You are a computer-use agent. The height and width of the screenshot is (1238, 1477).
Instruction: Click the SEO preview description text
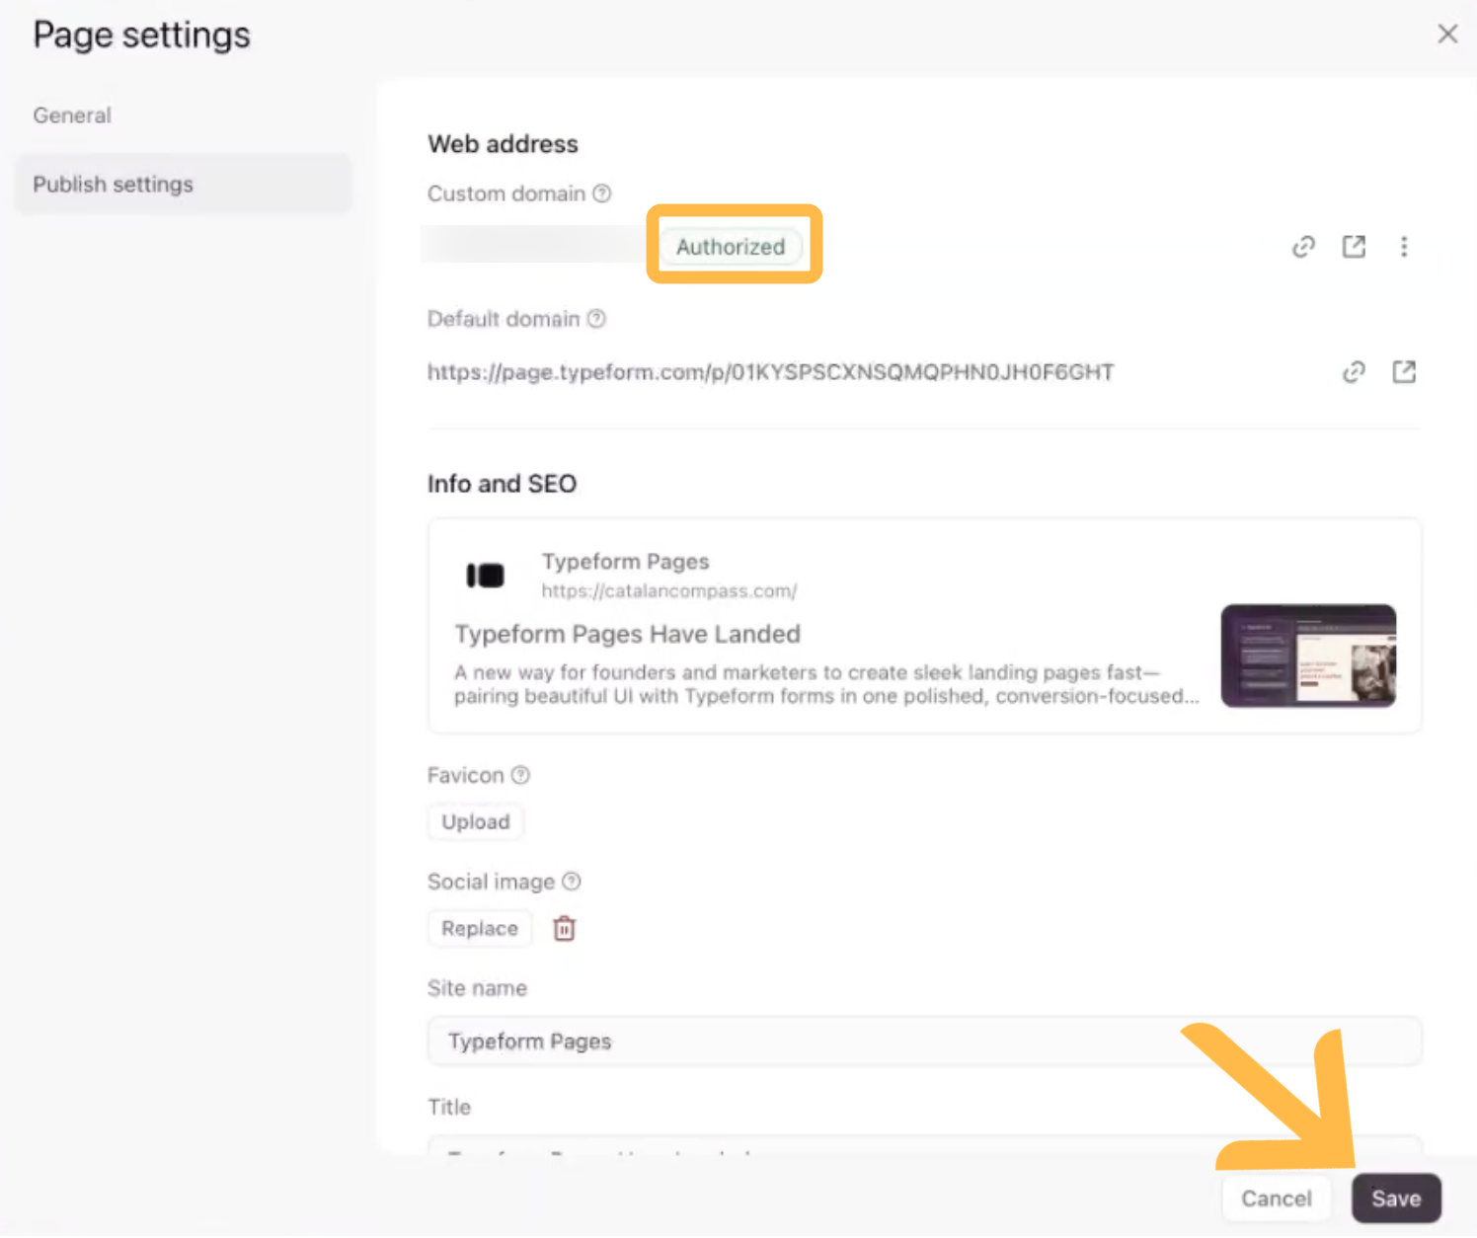click(826, 684)
